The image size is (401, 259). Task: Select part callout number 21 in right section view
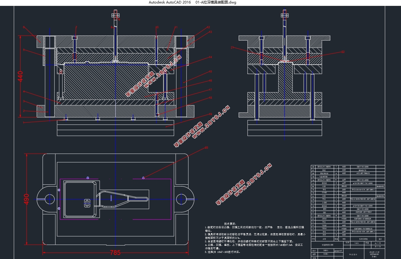point(232,47)
